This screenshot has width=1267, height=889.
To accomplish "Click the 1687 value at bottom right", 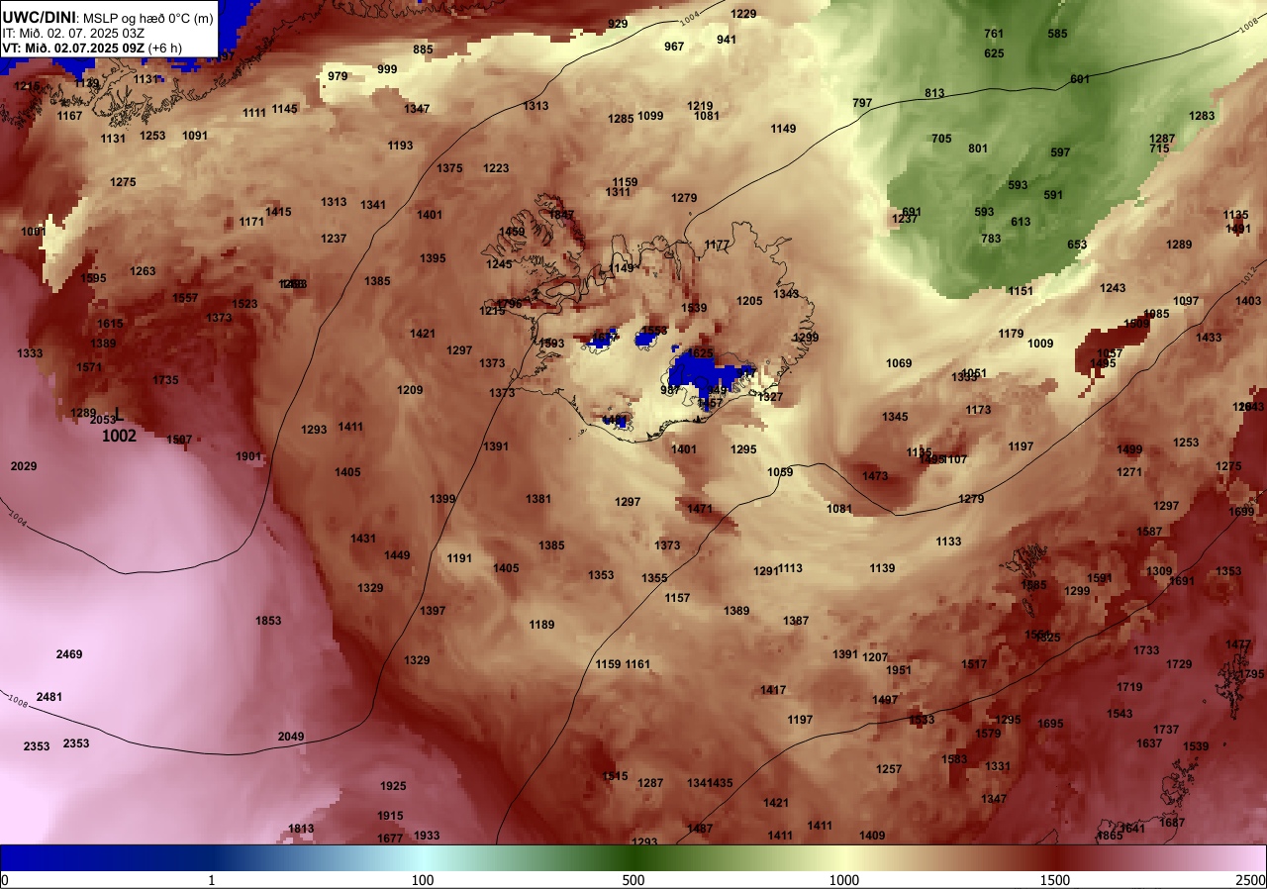I will tap(1172, 823).
